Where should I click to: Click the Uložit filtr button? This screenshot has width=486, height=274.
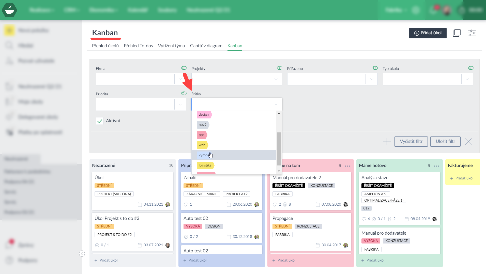(445, 142)
